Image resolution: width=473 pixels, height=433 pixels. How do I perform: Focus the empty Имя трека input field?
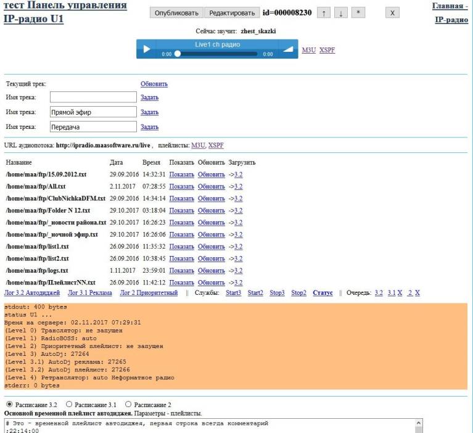tap(93, 97)
